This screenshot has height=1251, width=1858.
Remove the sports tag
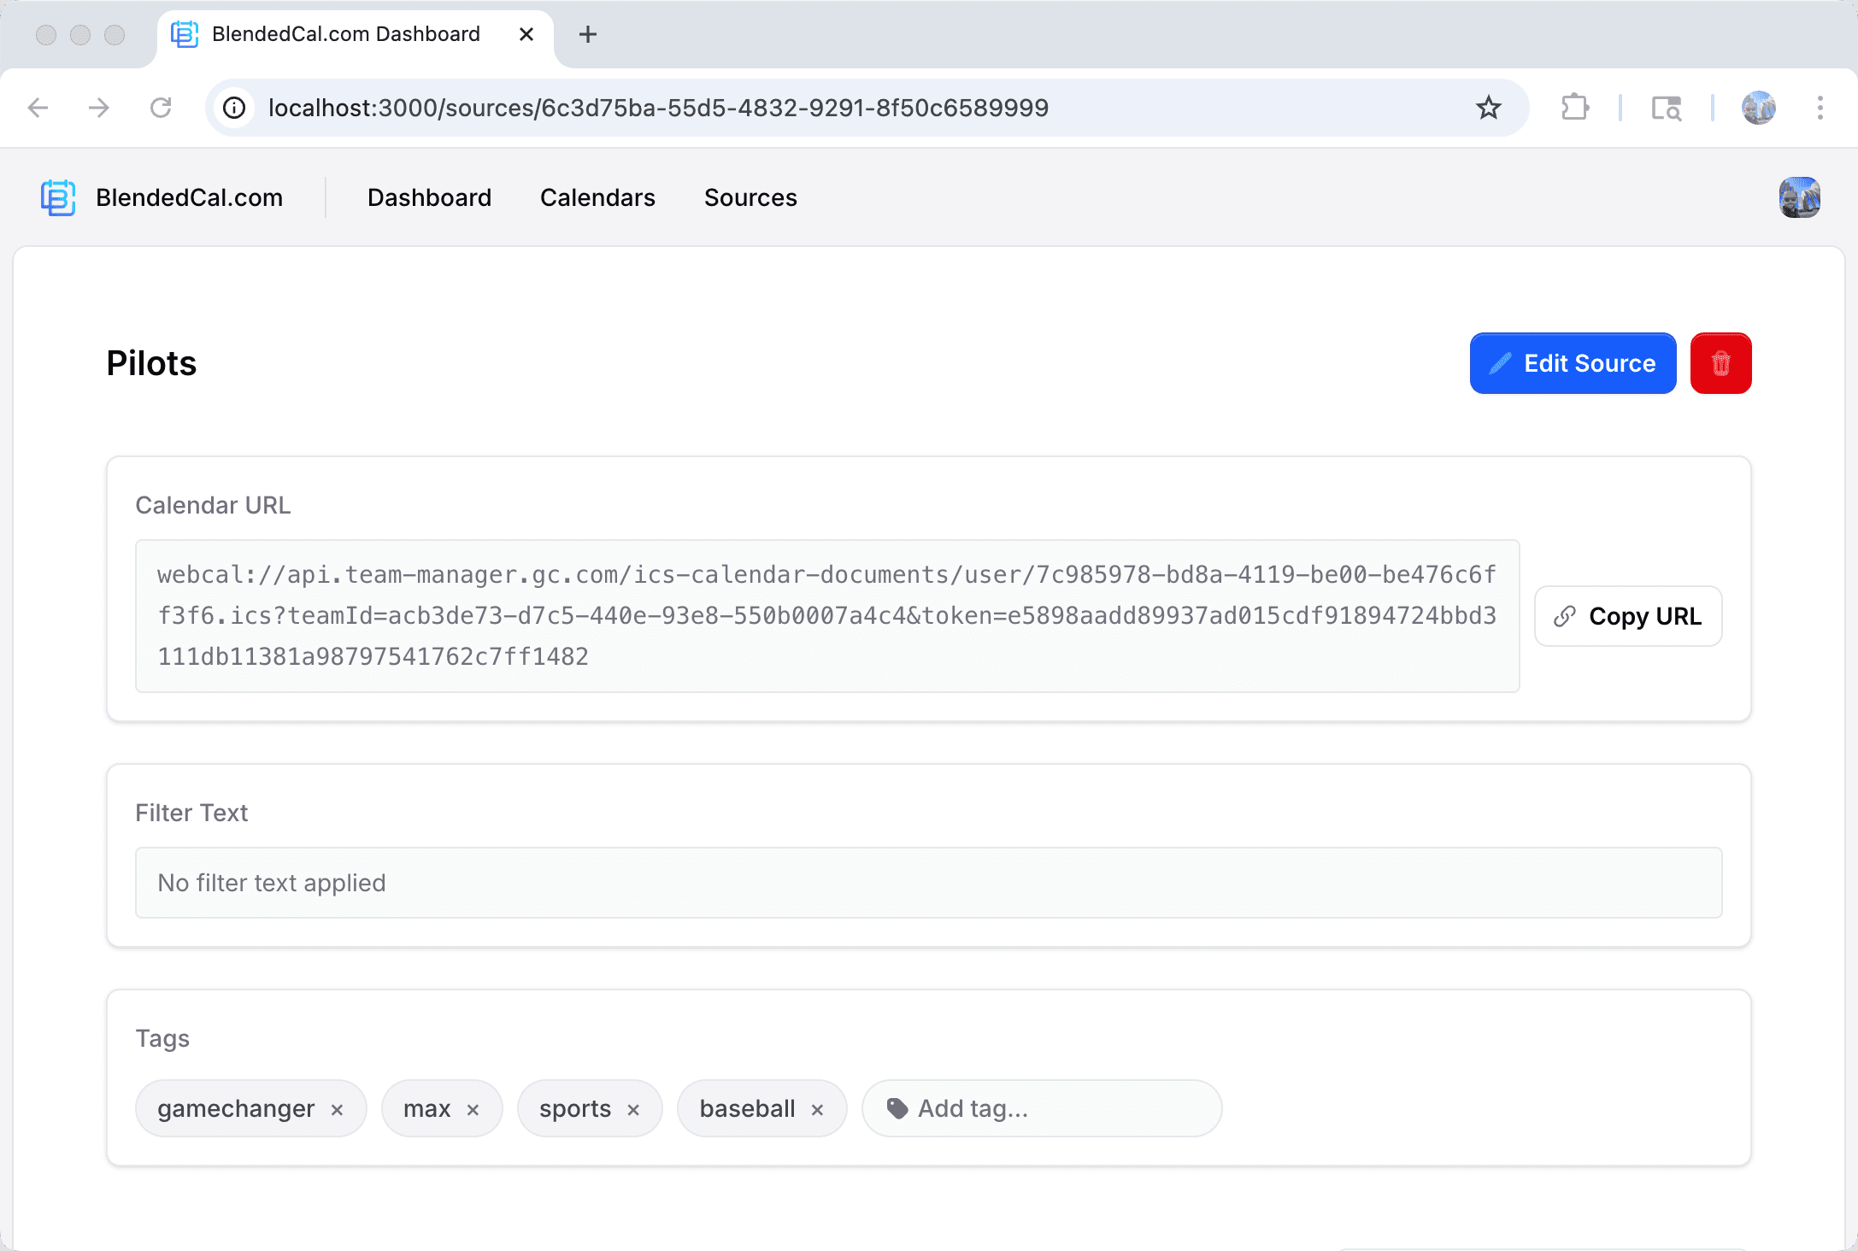tap(633, 1109)
